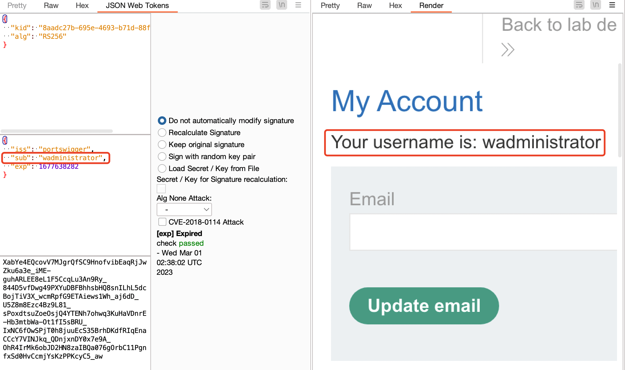Screen dimensions: 625x370
Task: Choose Sign with random key pair
Action: click(x=162, y=156)
